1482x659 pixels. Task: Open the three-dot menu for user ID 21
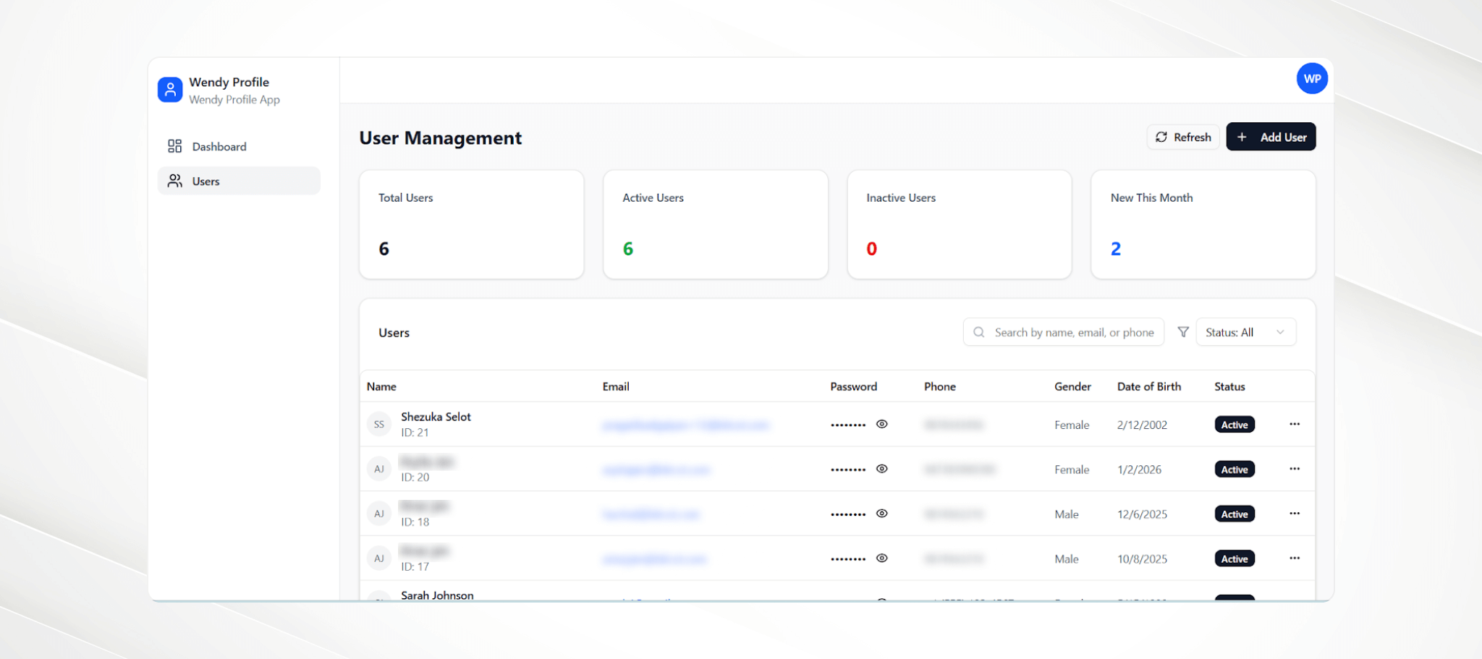(x=1294, y=425)
